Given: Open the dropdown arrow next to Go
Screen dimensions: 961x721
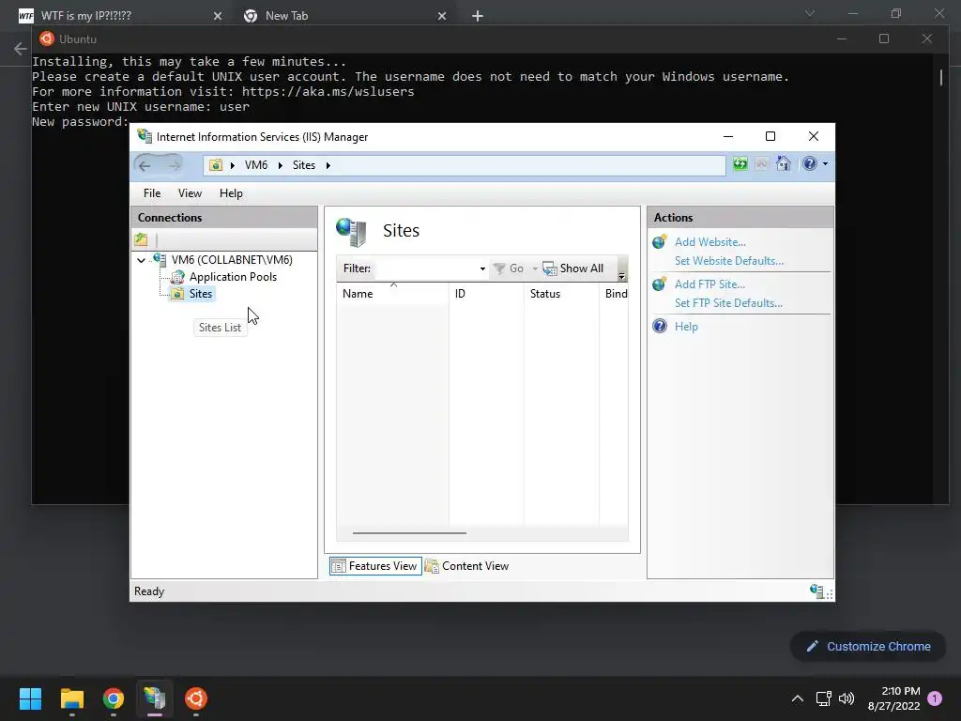Looking at the screenshot, I should tap(534, 268).
